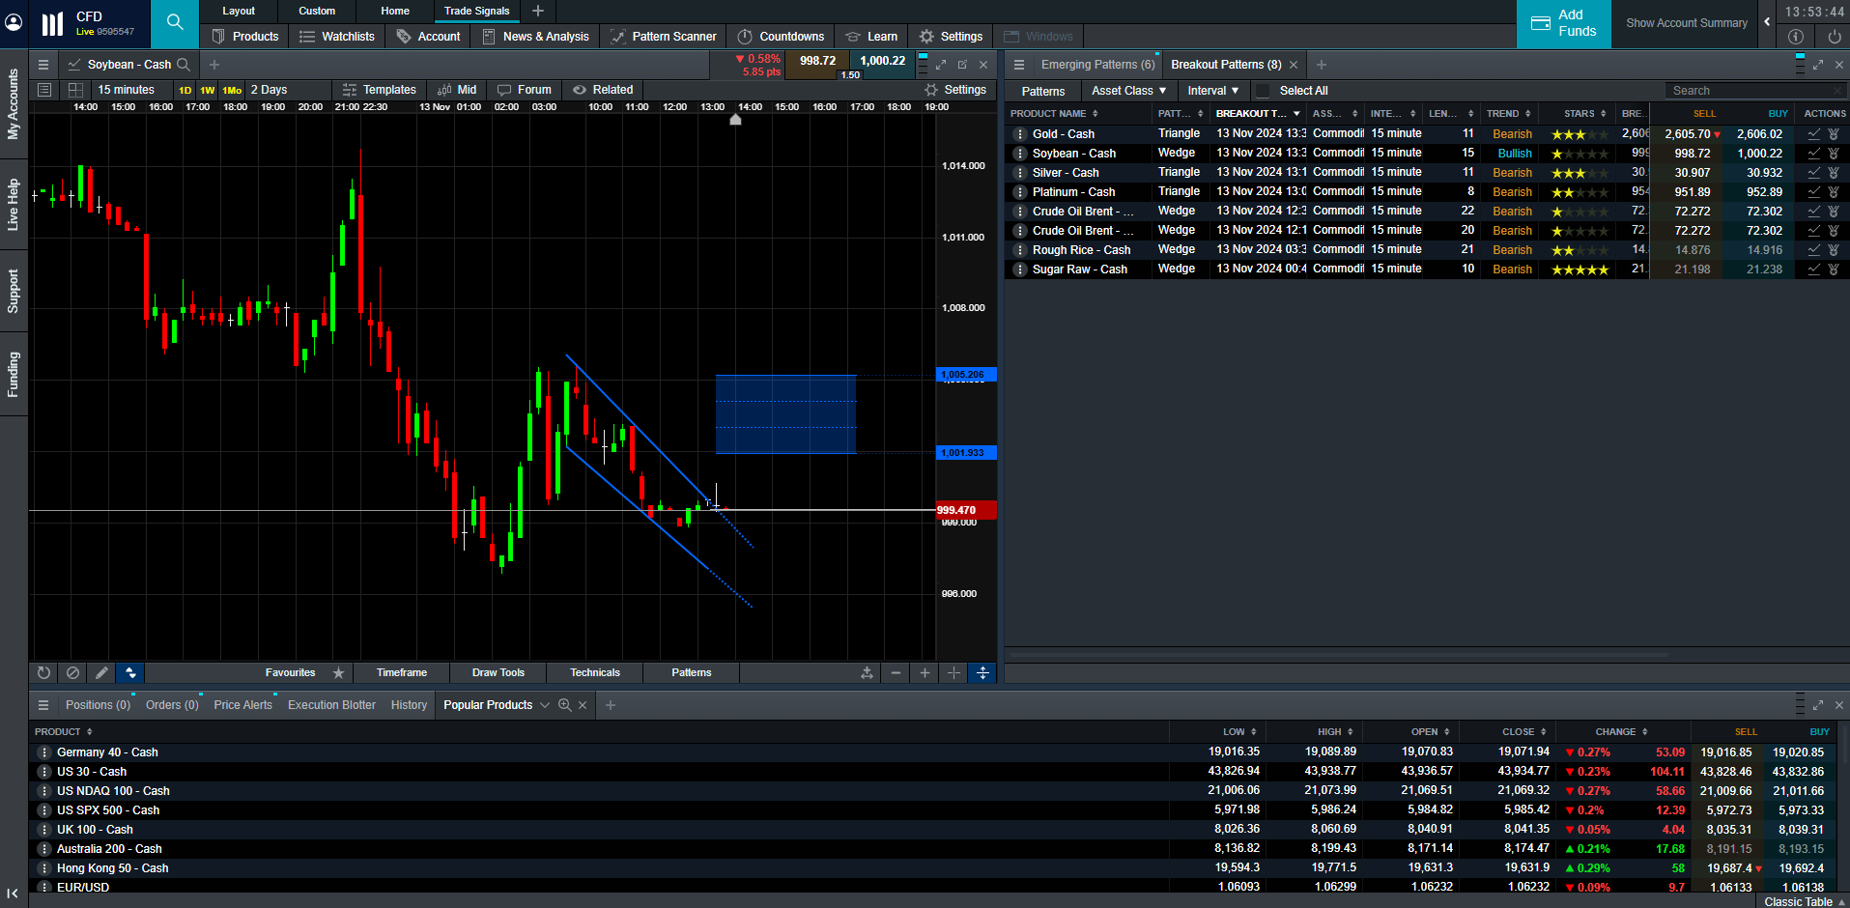Select the thin crosshair icon

tap(953, 672)
